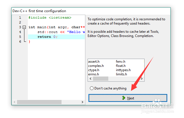Screen dimensions: 184x118
Task: Select inttypes.h in the header list
Action: pos(123,70)
